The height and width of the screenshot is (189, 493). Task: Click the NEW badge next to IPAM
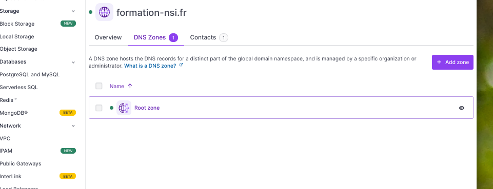(x=68, y=151)
